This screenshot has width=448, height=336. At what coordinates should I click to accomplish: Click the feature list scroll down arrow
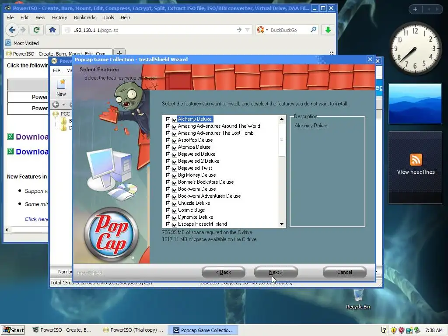click(282, 224)
